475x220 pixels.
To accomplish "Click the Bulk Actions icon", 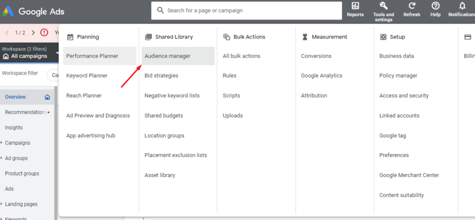I will [226, 37].
